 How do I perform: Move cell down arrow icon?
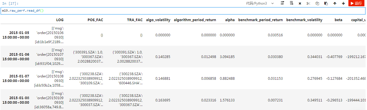click(343, 3)
